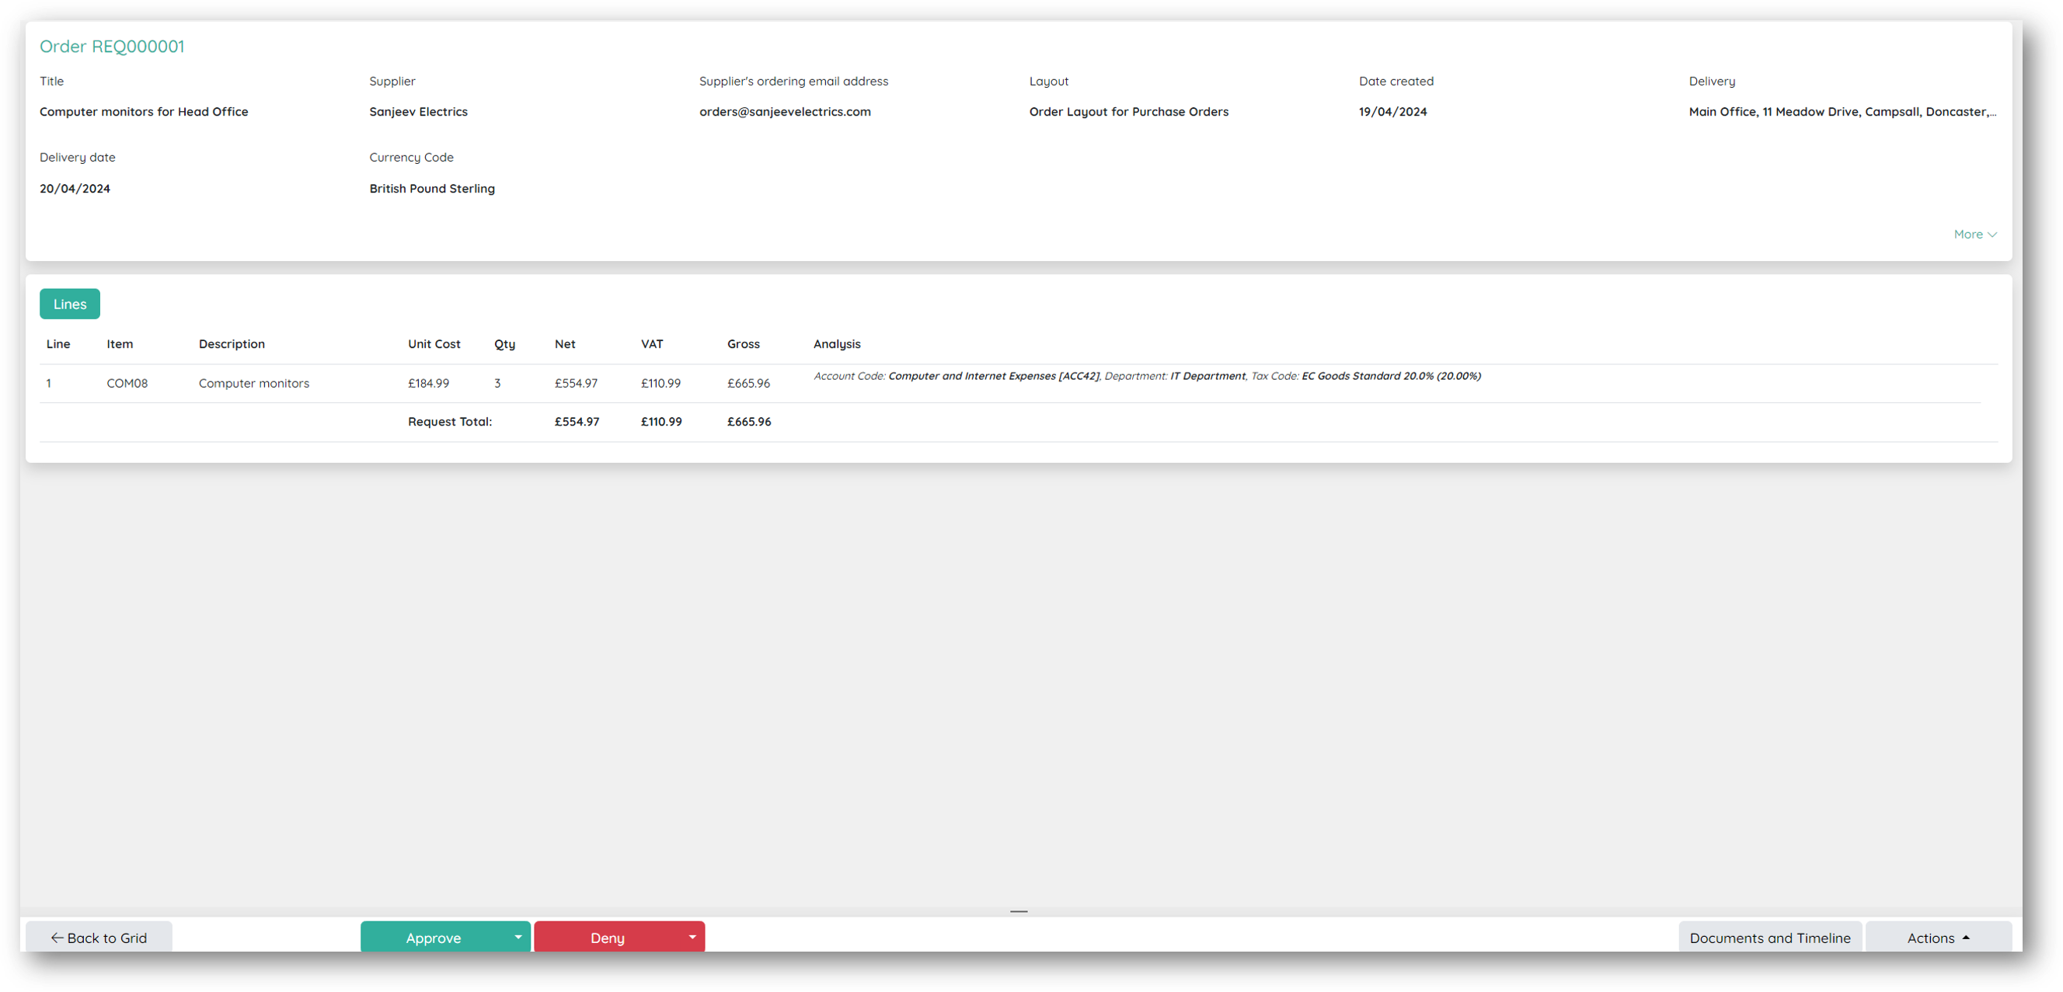Viewport: 2063px width, 992px height.
Task: Approve the order REQ000001
Action: 434,937
